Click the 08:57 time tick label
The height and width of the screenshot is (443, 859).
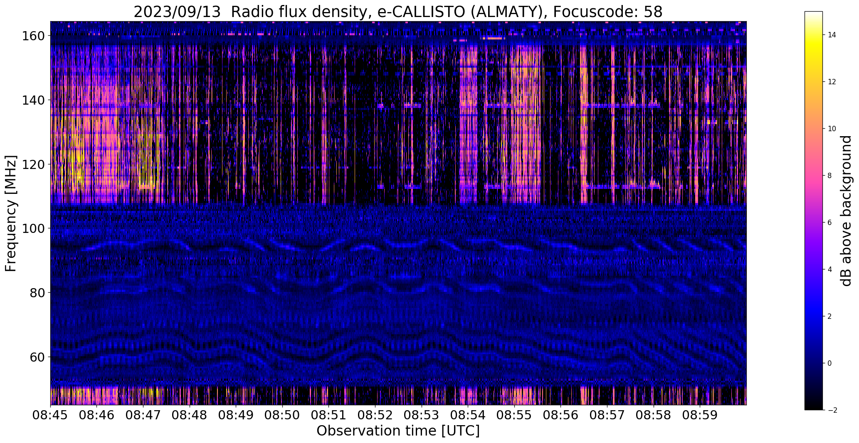coord(607,415)
